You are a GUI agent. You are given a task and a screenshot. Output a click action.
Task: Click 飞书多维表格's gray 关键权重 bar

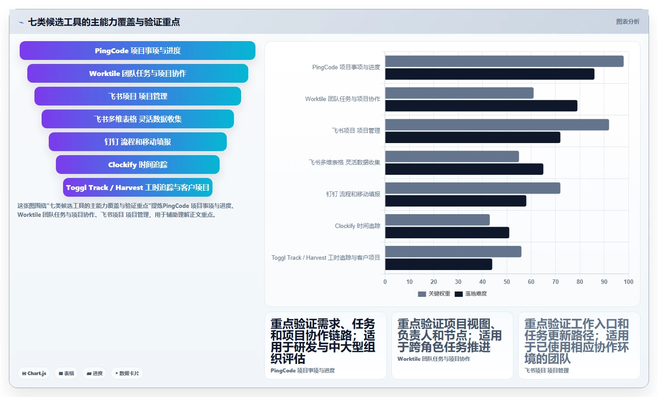tap(452, 156)
